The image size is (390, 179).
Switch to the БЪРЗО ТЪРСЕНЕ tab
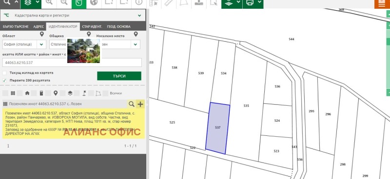coord(16,27)
